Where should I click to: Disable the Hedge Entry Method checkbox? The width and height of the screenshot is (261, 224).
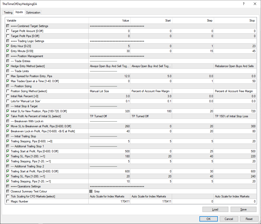point(8,66)
